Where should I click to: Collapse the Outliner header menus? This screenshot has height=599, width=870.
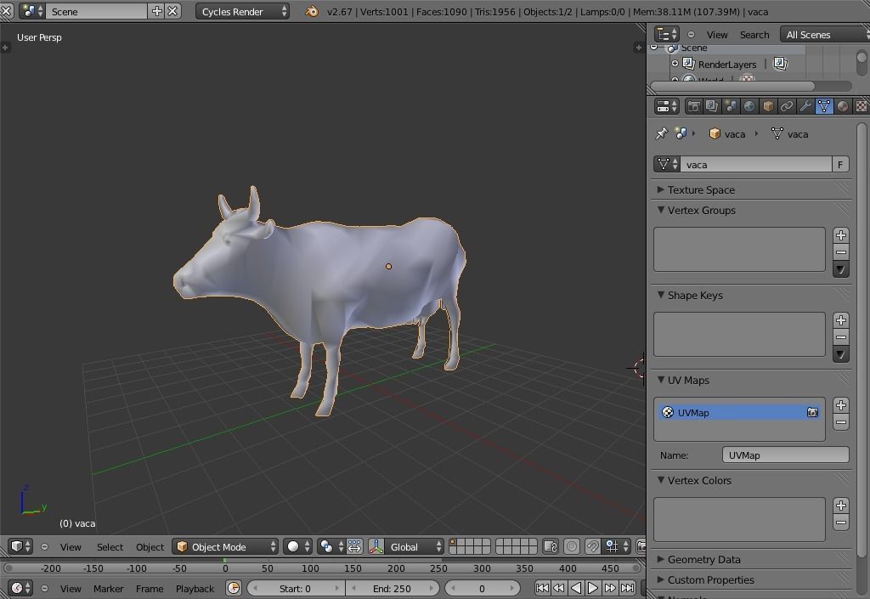[691, 34]
